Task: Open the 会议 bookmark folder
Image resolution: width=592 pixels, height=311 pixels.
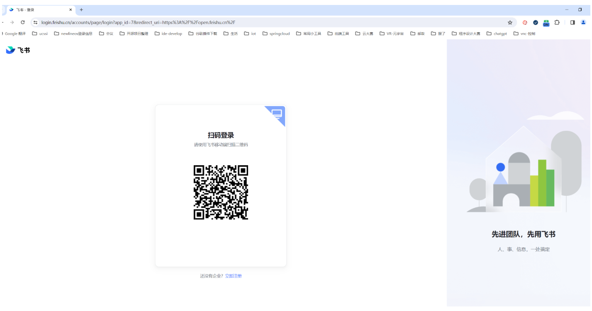Action: pyautogui.click(x=106, y=34)
